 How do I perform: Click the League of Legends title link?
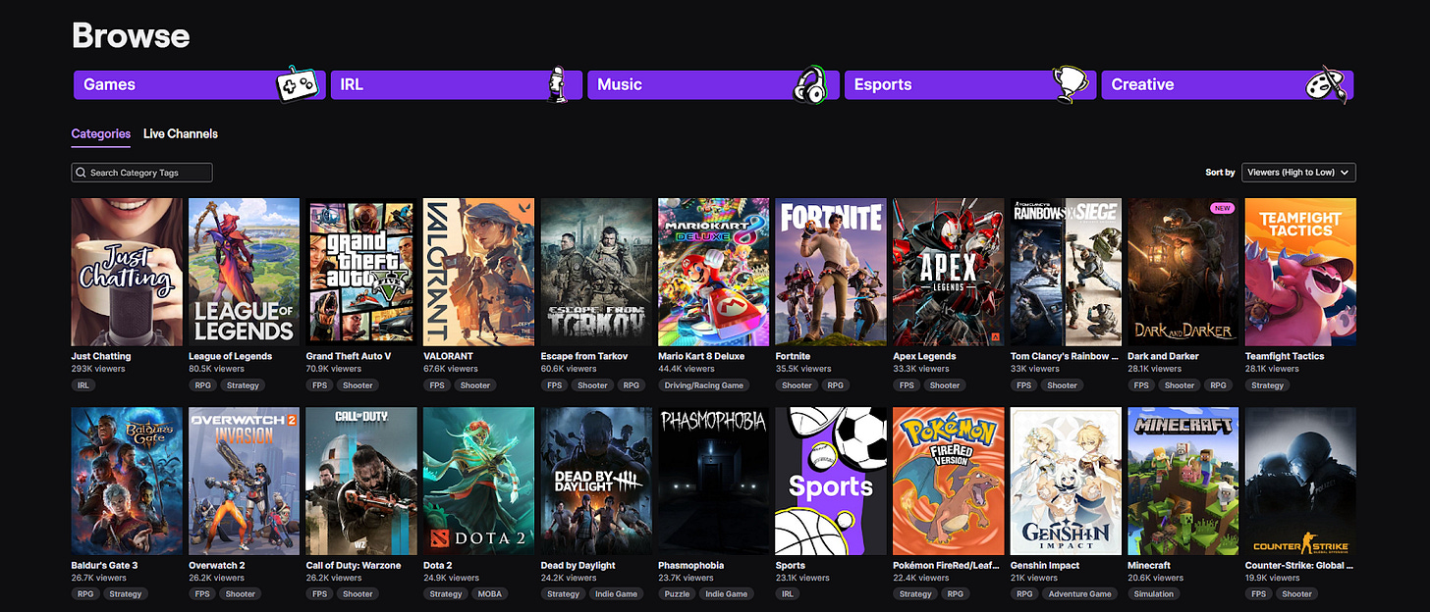(230, 356)
